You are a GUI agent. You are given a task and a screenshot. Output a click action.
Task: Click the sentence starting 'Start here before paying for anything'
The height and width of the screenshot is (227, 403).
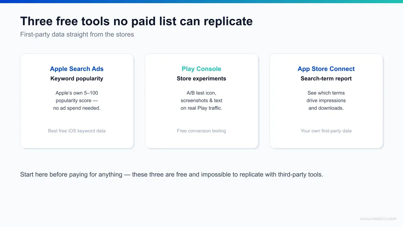(x=172, y=174)
